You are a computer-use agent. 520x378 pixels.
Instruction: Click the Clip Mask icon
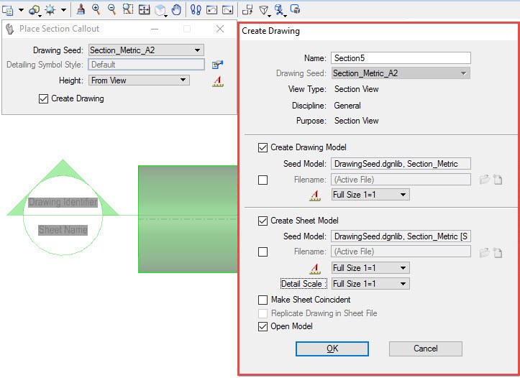(295, 9)
